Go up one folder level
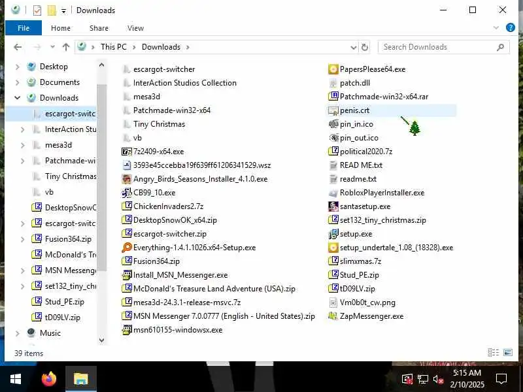 66,47
